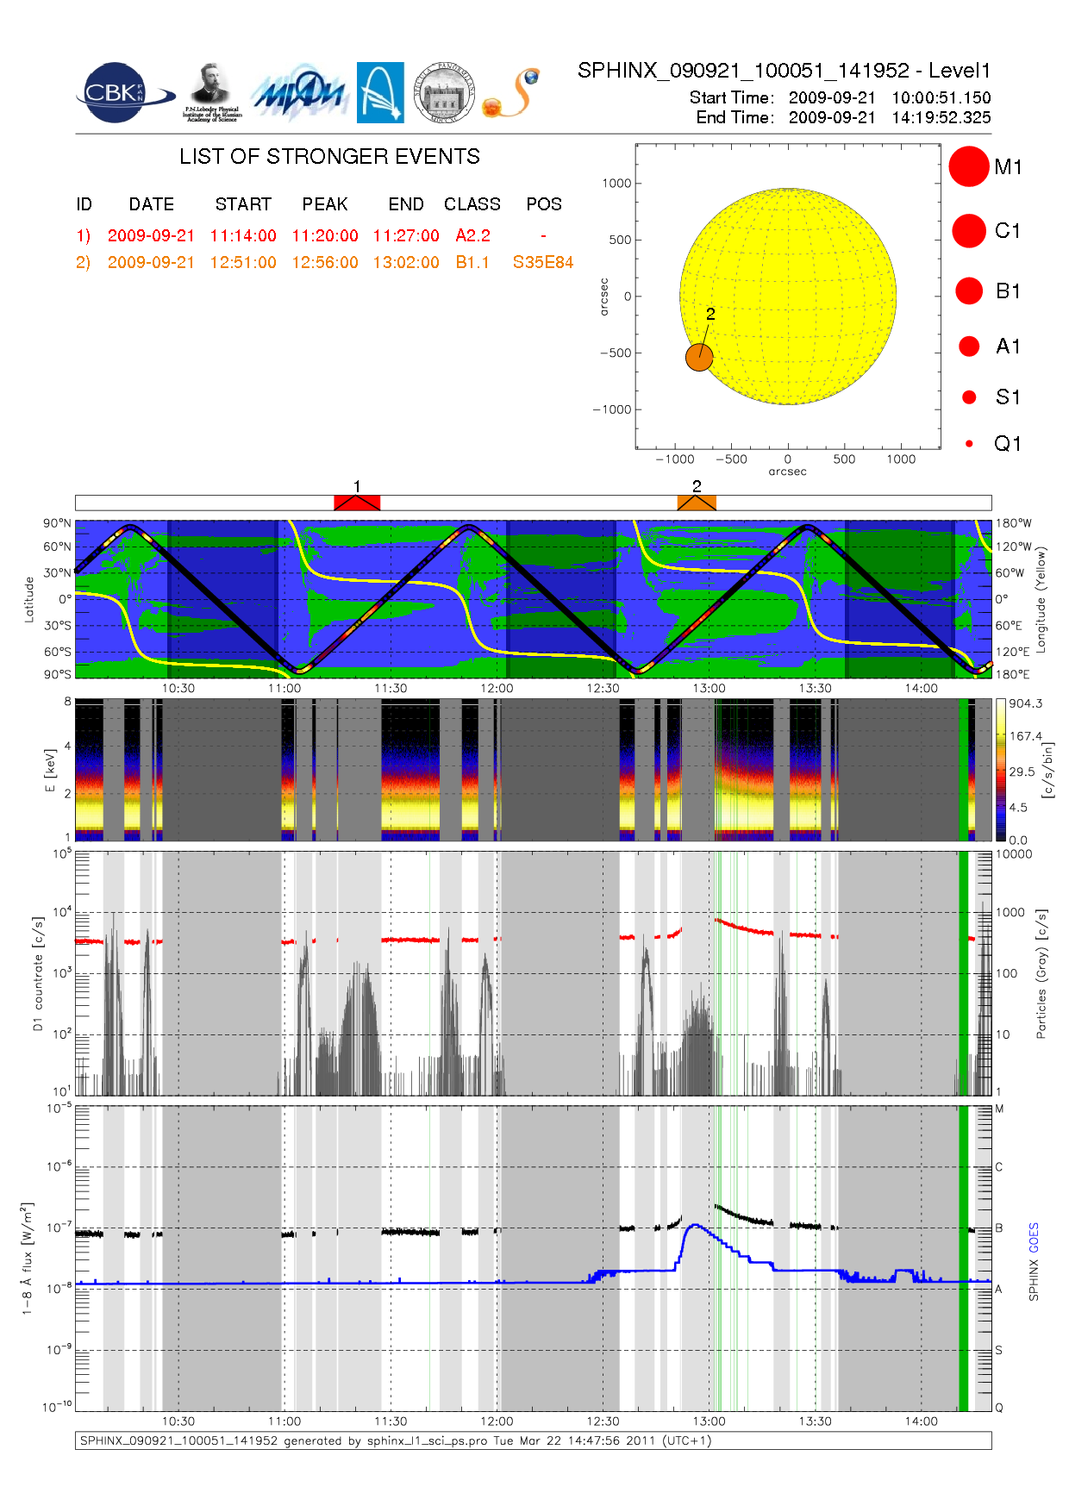The image size is (1069, 1512).
Task: Click the orange event 2 circle on solar disk
Action: click(699, 357)
